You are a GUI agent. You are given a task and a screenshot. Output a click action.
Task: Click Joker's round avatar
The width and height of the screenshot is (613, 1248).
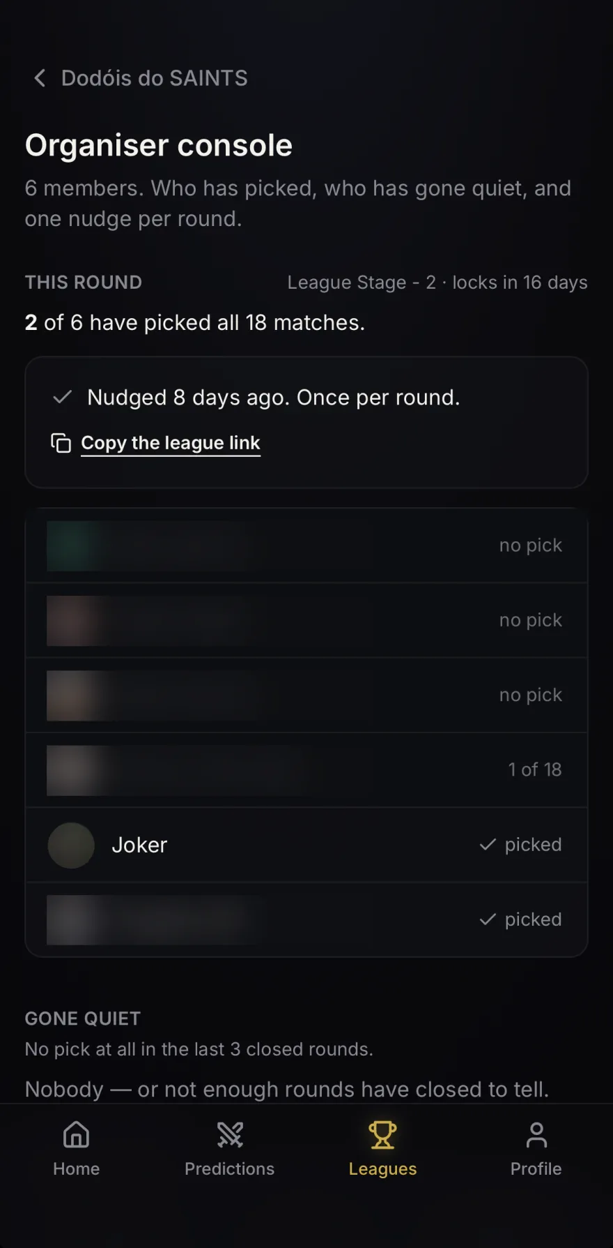71,845
